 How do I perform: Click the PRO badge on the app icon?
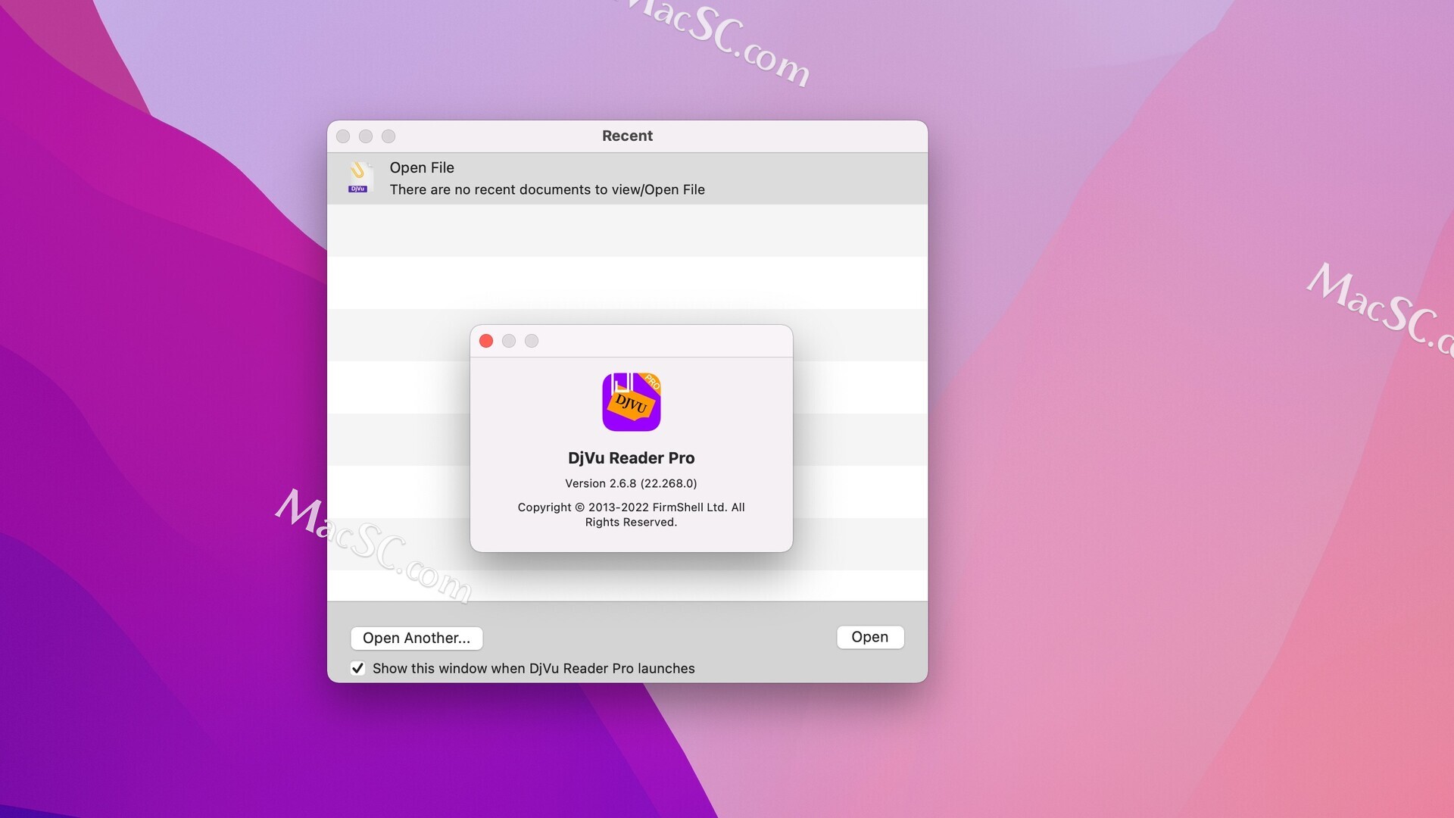(653, 381)
